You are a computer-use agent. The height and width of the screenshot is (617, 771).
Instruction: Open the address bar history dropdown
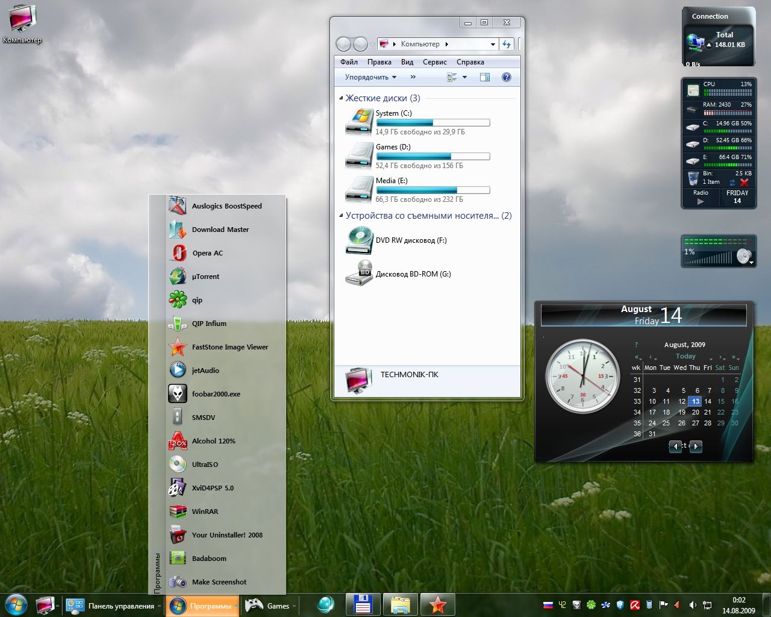pos(493,44)
